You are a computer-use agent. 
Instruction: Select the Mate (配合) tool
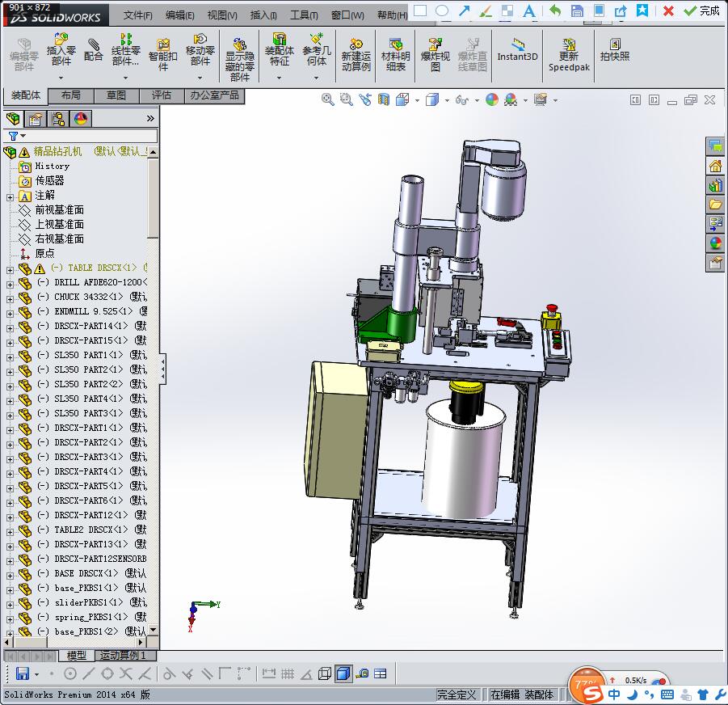(93, 50)
